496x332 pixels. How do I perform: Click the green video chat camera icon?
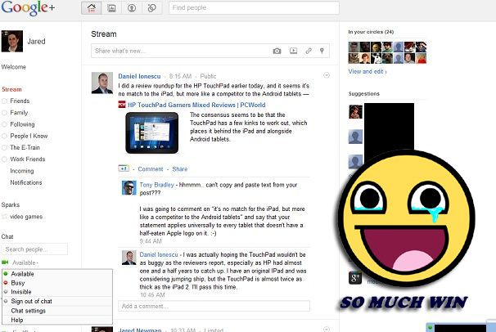[5, 262]
